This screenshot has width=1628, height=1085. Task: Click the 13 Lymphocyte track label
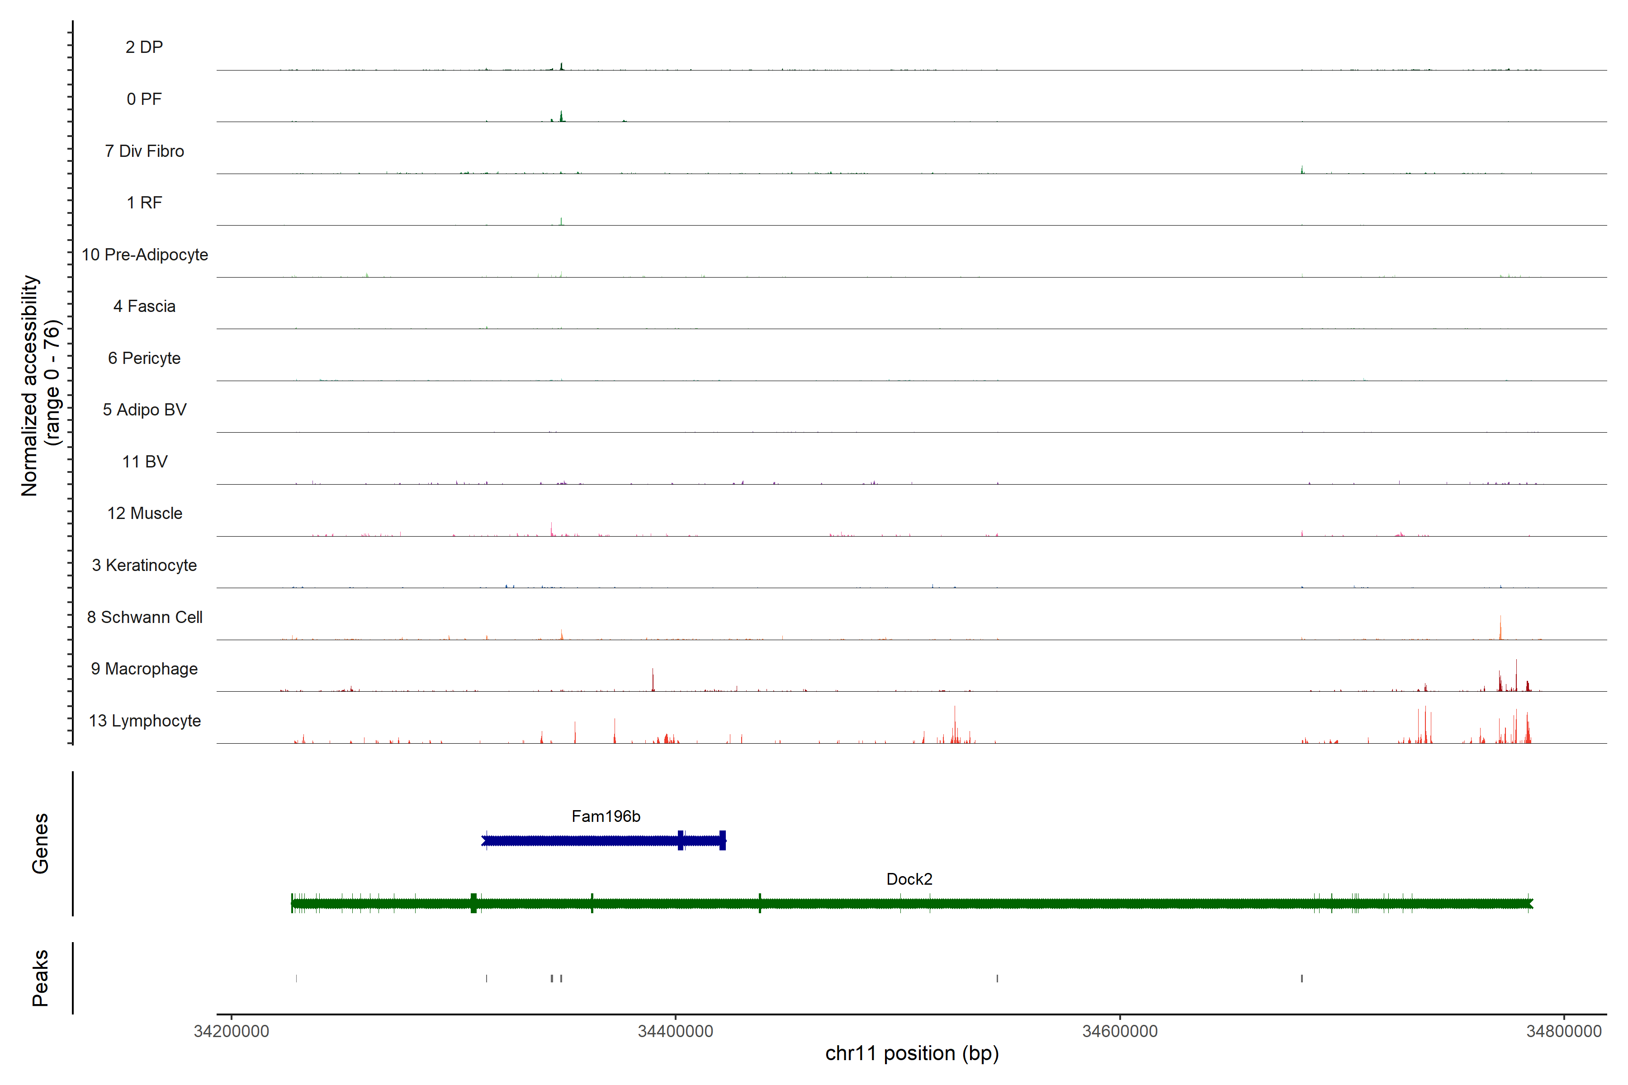[145, 720]
